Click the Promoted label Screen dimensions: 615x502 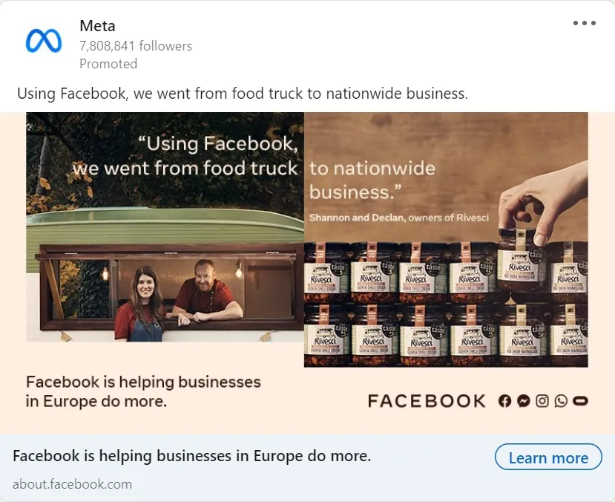pos(108,64)
